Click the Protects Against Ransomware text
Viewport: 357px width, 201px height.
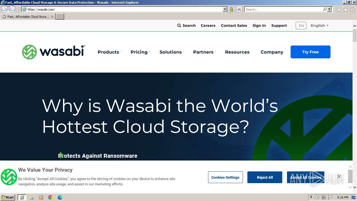[x=98, y=156]
